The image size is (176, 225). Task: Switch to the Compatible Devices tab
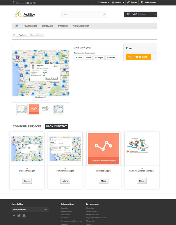(27, 126)
